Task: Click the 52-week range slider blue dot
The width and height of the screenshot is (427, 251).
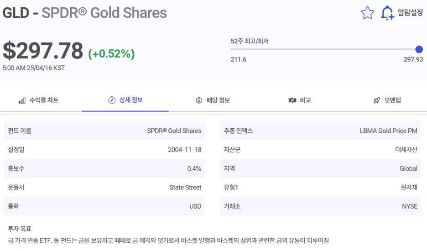Action: (419, 49)
